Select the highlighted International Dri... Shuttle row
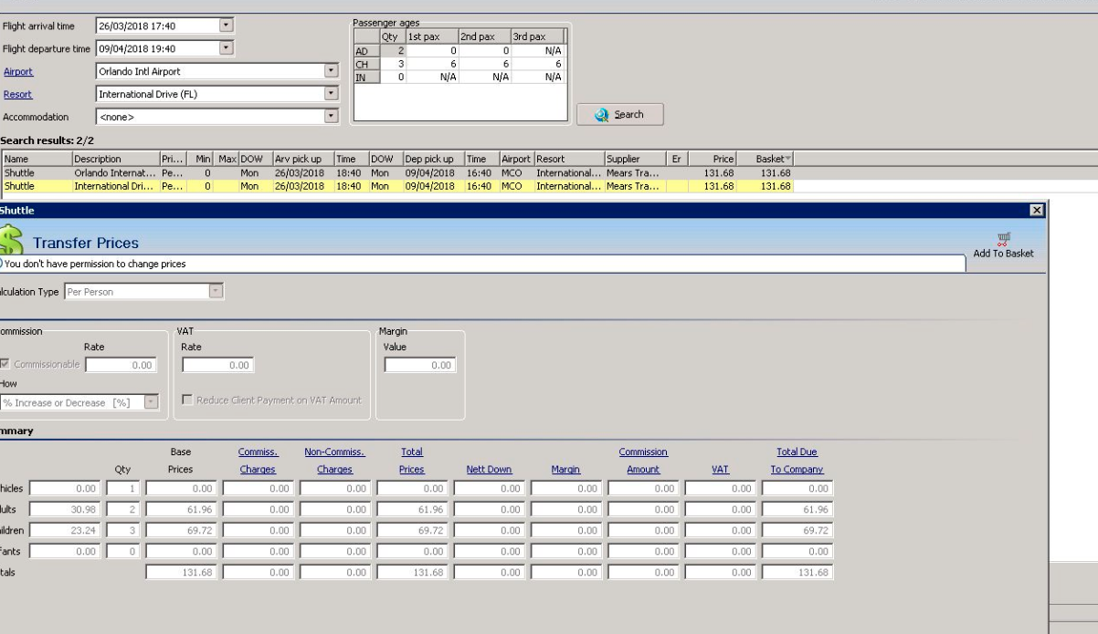Viewport: 1098px width, 634px height. coord(396,186)
